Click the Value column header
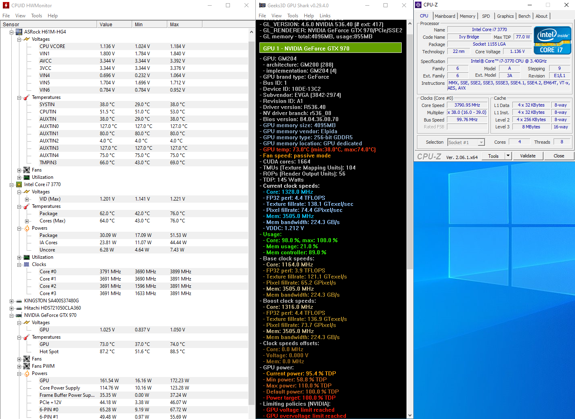 pyautogui.click(x=114, y=24)
